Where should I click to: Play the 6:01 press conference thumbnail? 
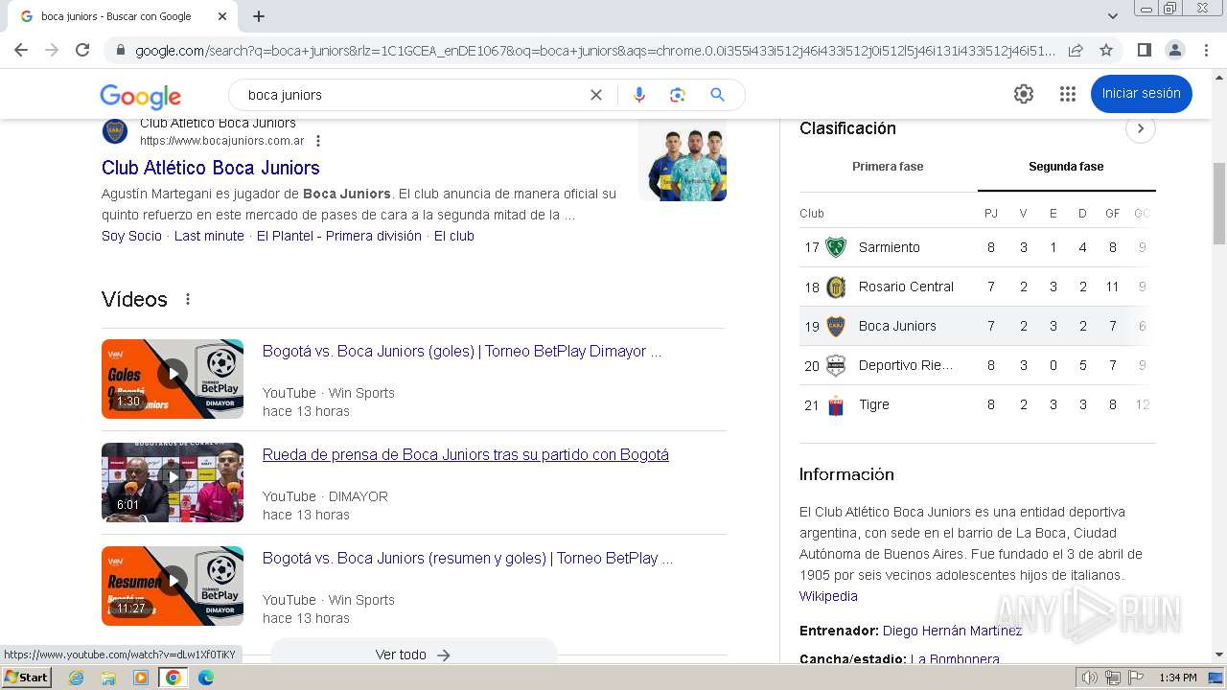coord(173,482)
